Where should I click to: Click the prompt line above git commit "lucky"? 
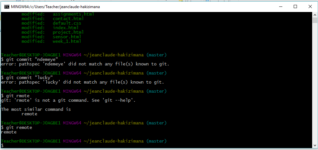click(x=84, y=73)
